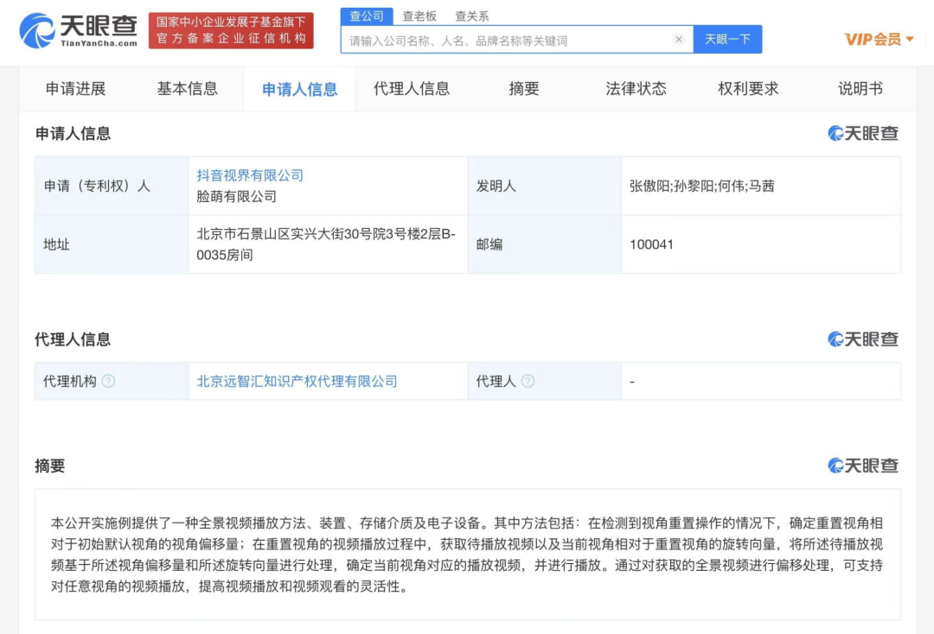The height and width of the screenshot is (634, 934).
Task: Open the 说明书 tab
Action: [x=859, y=88]
